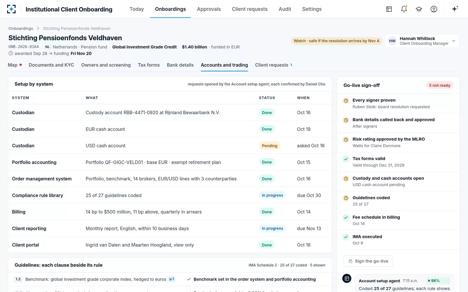Click the 5 not ready badge

[x=440, y=85]
